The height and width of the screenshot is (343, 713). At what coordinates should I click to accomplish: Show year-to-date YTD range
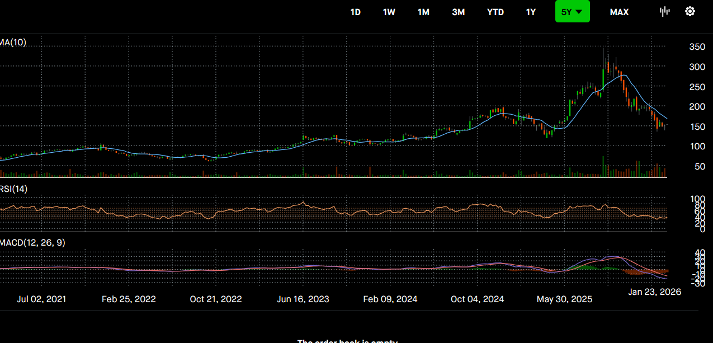pos(495,12)
